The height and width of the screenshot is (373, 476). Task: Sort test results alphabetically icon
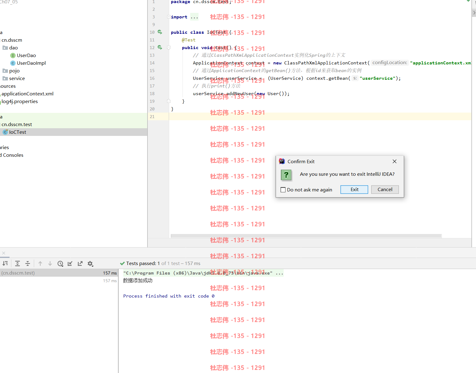[x=5, y=263]
